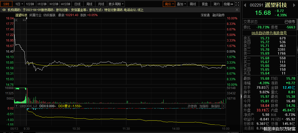Viewport: 298px width, 133px height.
Task: Click 加指标 to add an indicator
Action: tap(204, 106)
